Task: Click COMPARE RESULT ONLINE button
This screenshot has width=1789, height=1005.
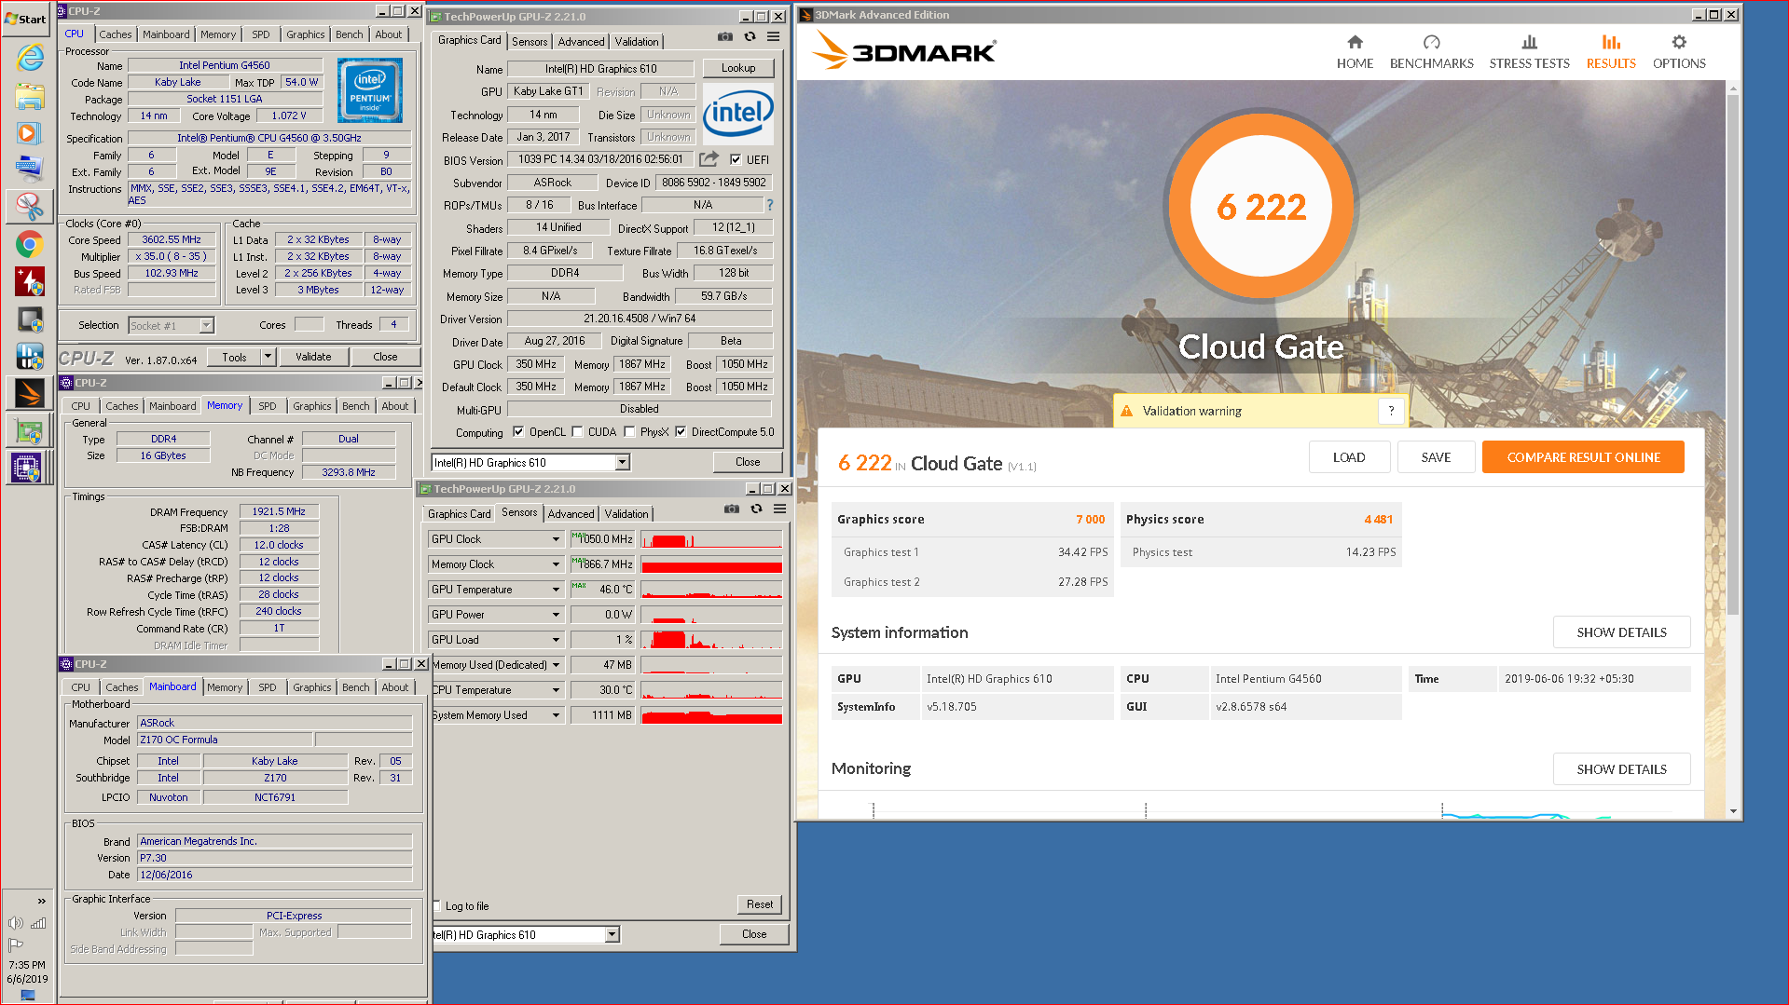Action: 1583,457
